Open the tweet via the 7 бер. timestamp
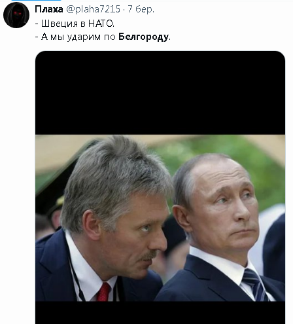The image size is (293, 324). click(x=141, y=9)
